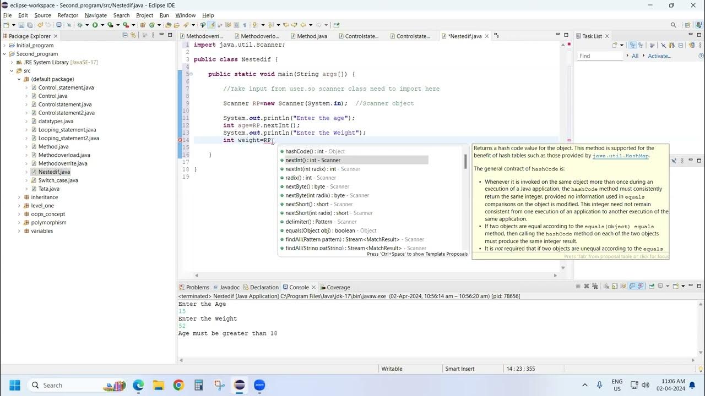Open Chrome from the taskbar
The height and width of the screenshot is (396, 705).
[178, 385]
